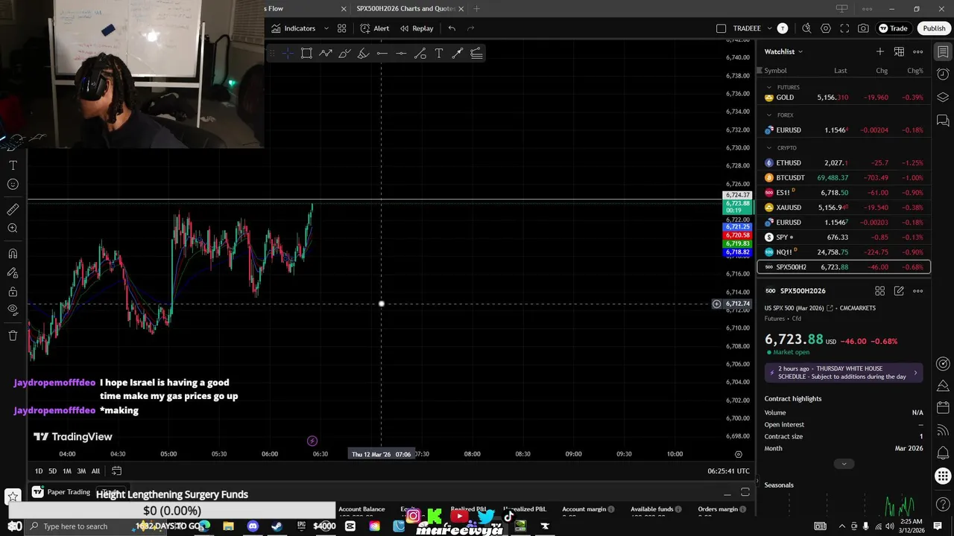Set chart range to 5D
This screenshot has height=536, width=954.
(x=52, y=471)
